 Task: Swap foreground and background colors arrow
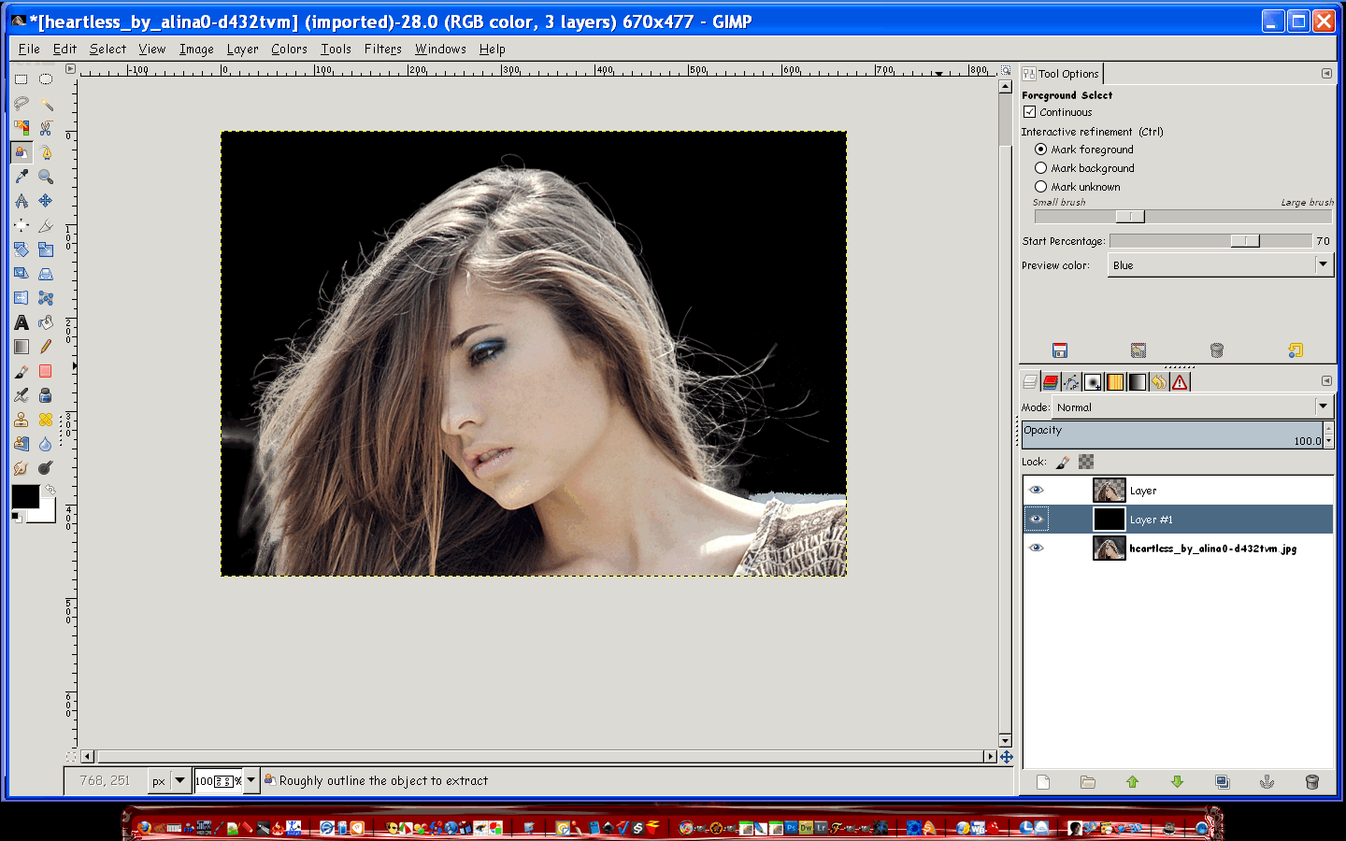[50, 490]
